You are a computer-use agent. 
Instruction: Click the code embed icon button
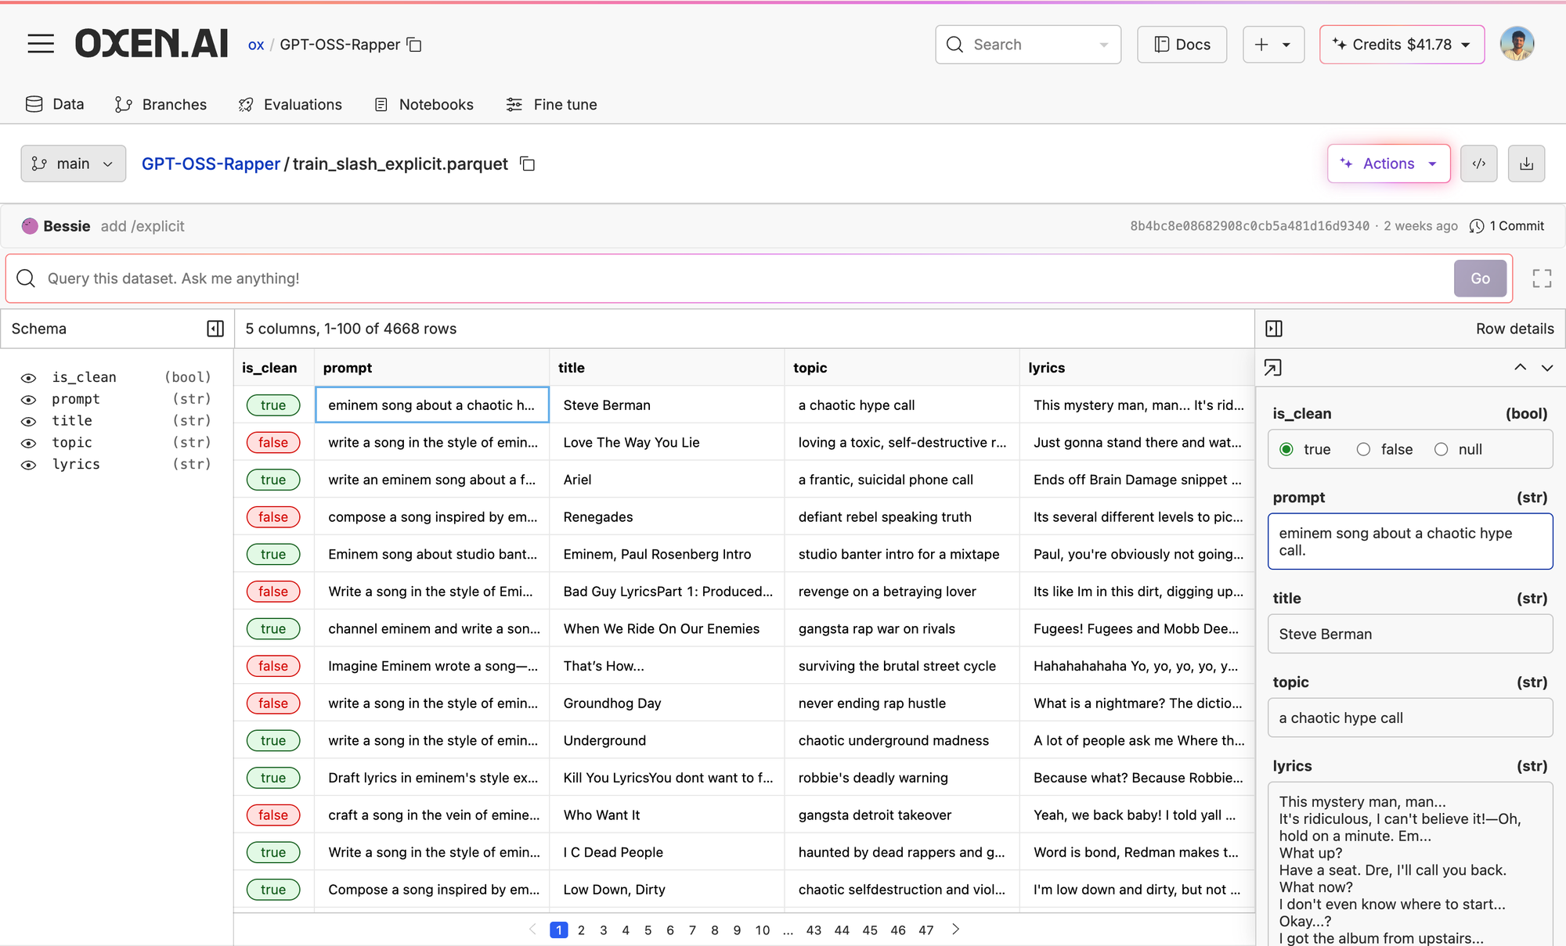coord(1478,164)
